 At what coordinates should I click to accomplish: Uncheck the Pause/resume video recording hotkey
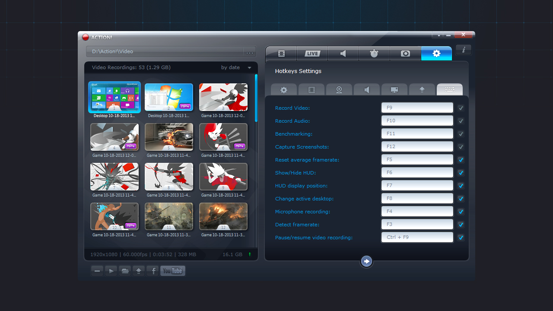(461, 237)
